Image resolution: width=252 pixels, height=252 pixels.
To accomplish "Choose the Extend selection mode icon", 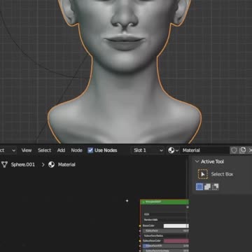I will point(207,187).
